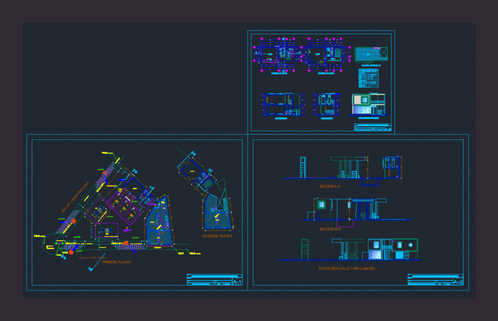This screenshot has width=498, height=321.
Task: Click the "PRIMERA PLANTA" label on sheet A-1
Action: coord(116,262)
